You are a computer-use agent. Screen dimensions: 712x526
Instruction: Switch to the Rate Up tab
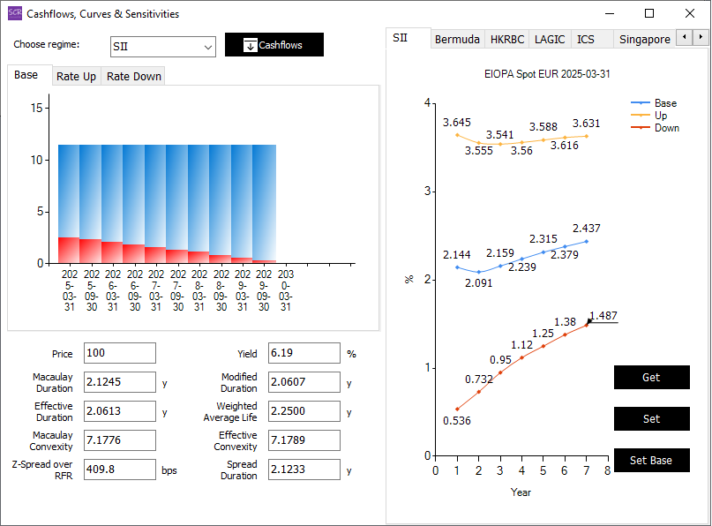76,77
